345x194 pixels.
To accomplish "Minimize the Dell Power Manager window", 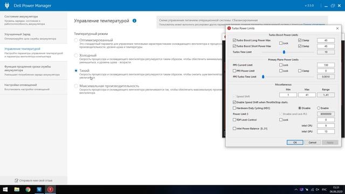I will click(x=326, y=6).
